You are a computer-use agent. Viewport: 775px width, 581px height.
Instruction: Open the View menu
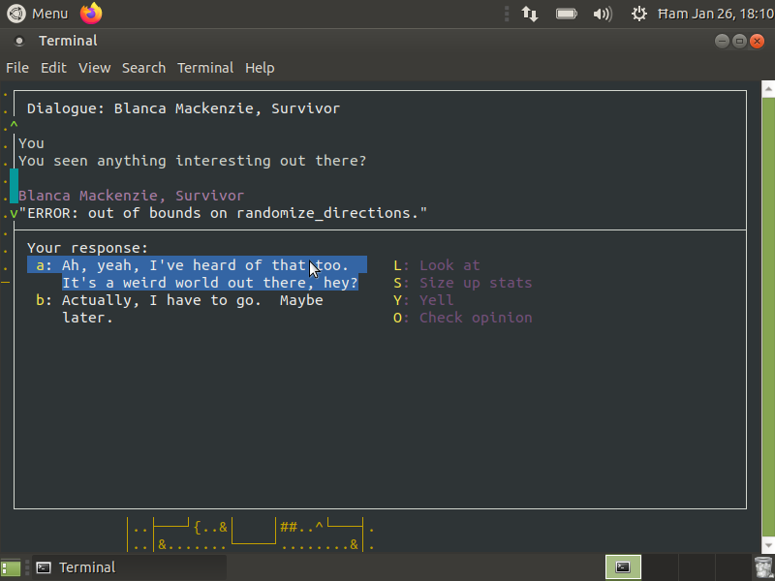pyautogui.click(x=94, y=68)
